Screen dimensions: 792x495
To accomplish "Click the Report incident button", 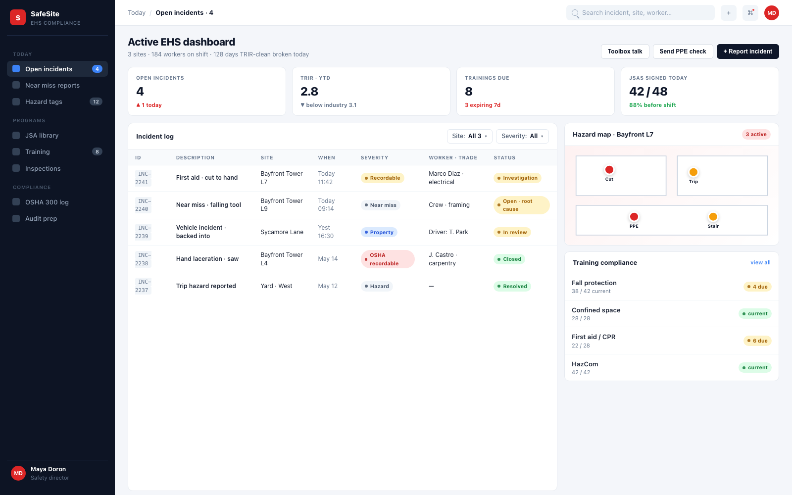I will pyautogui.click(x=747, y=51).
